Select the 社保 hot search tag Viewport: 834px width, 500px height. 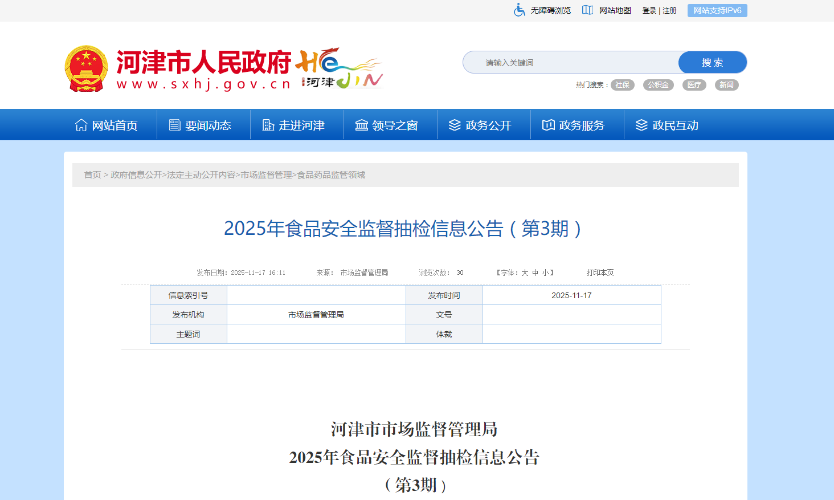[622, 85]
